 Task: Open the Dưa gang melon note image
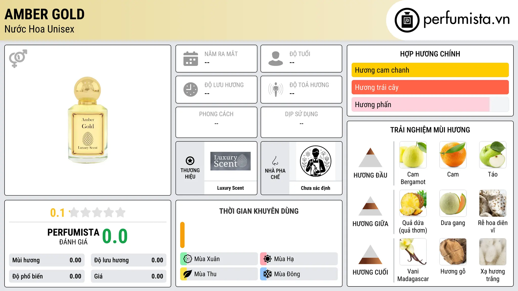[453, 203]
